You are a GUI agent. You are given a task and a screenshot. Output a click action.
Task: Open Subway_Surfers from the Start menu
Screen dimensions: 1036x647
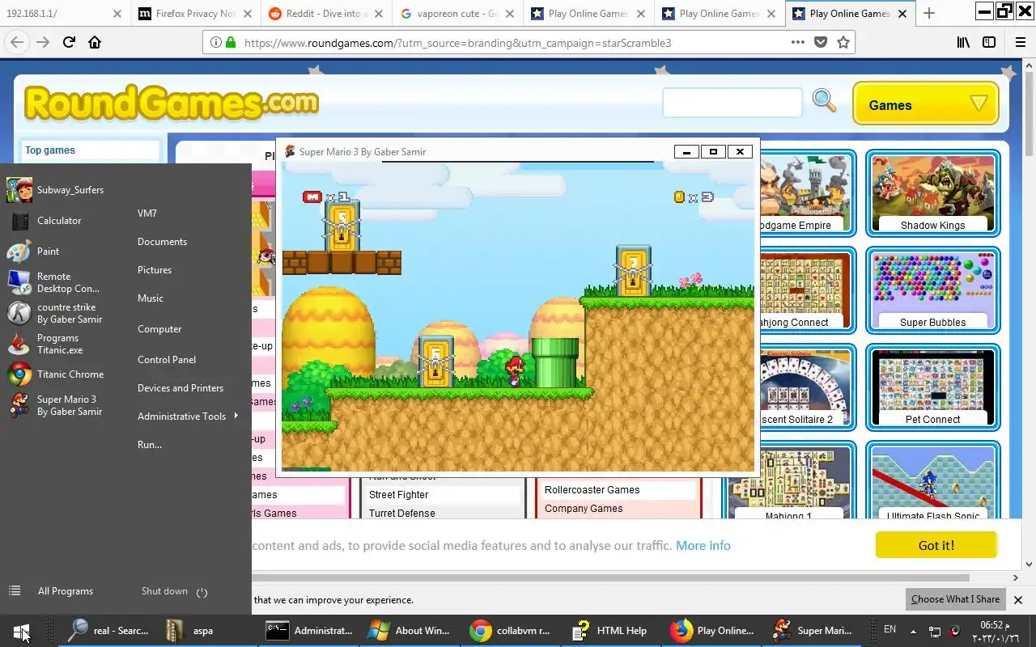[57, 190]
